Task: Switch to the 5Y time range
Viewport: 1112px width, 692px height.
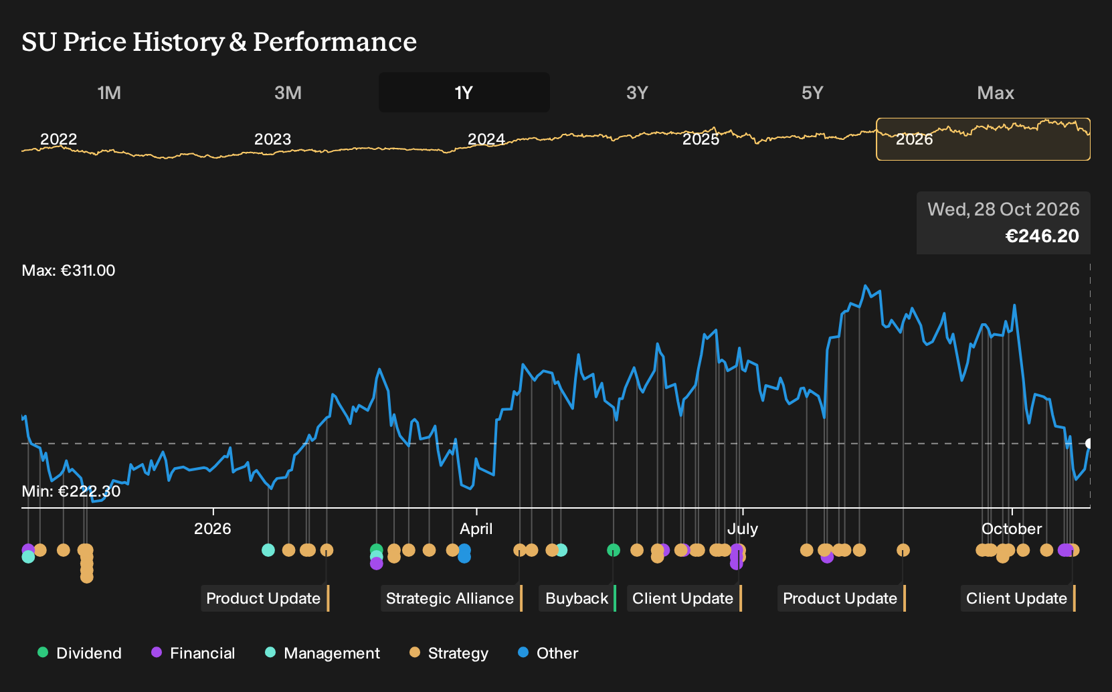Action: [812, 92]
